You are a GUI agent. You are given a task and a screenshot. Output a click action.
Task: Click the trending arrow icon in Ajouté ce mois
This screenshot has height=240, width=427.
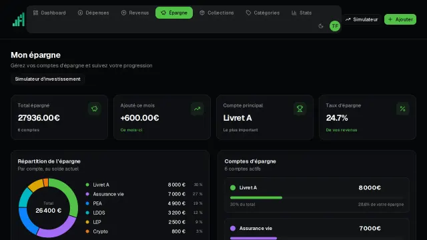[x=197, y=109]
